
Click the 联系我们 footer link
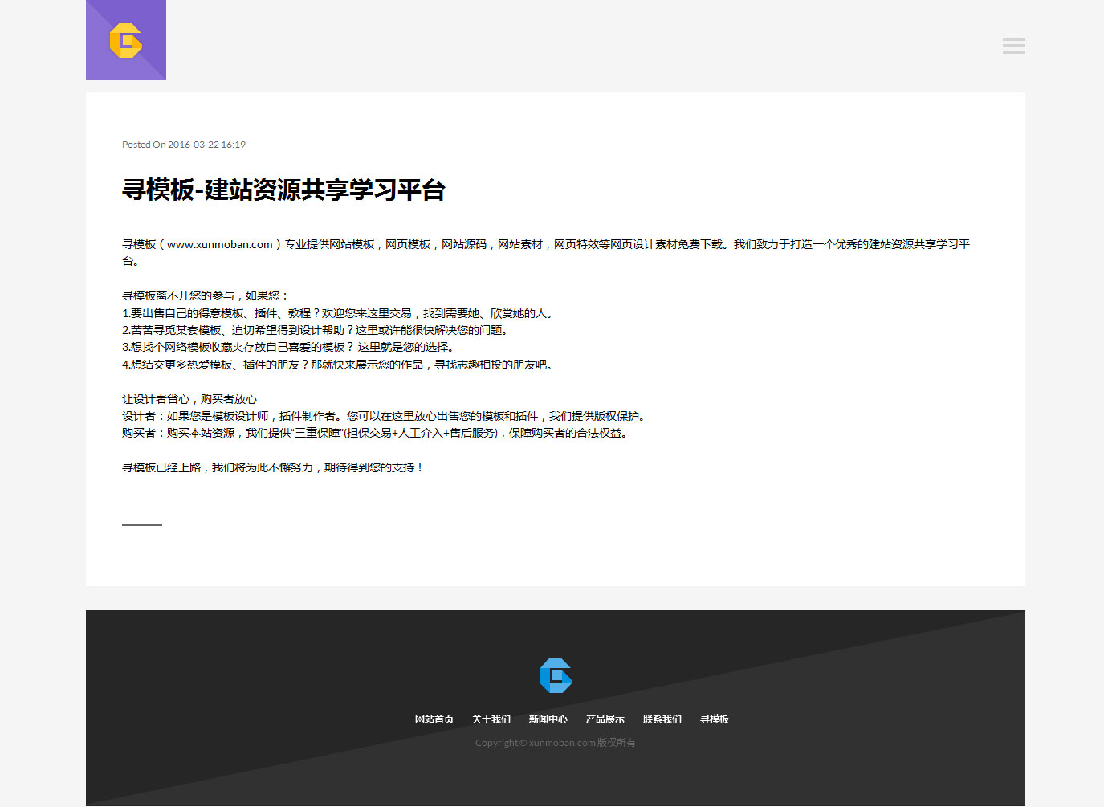click(662, 719)
